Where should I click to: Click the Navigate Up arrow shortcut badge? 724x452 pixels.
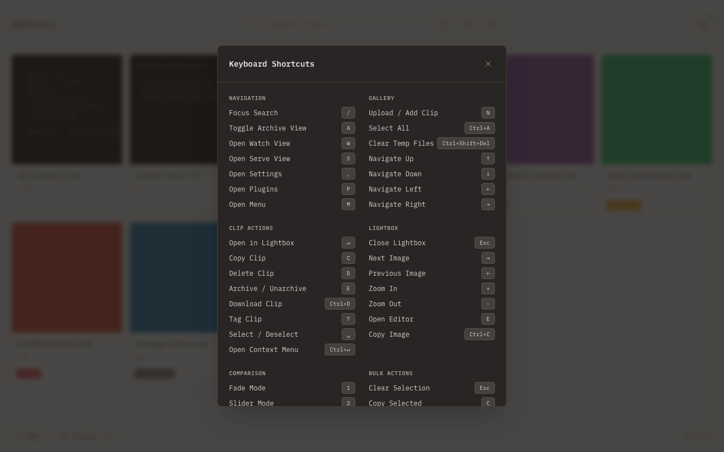point(488,159)
